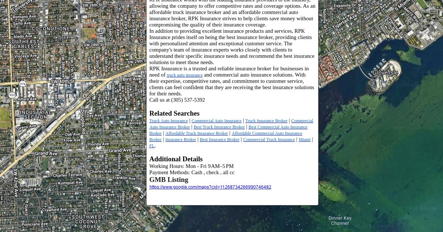Click the 'Dinner Key Channel' map label
Image resolution: width=443 pixels, height=232 pixels.
[x=340, y=221]
